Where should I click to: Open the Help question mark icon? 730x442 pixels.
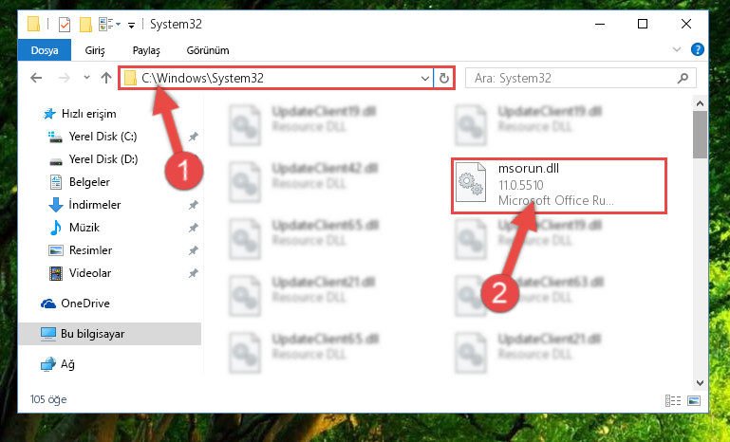click(698, 49)
